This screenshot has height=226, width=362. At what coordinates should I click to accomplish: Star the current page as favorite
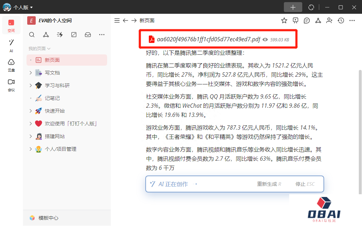tap(284, 20)
